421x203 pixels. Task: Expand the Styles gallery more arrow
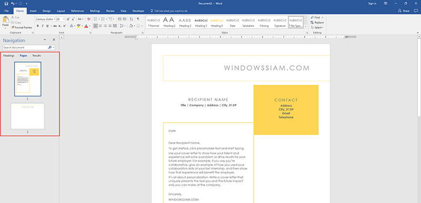click(306, 26)
